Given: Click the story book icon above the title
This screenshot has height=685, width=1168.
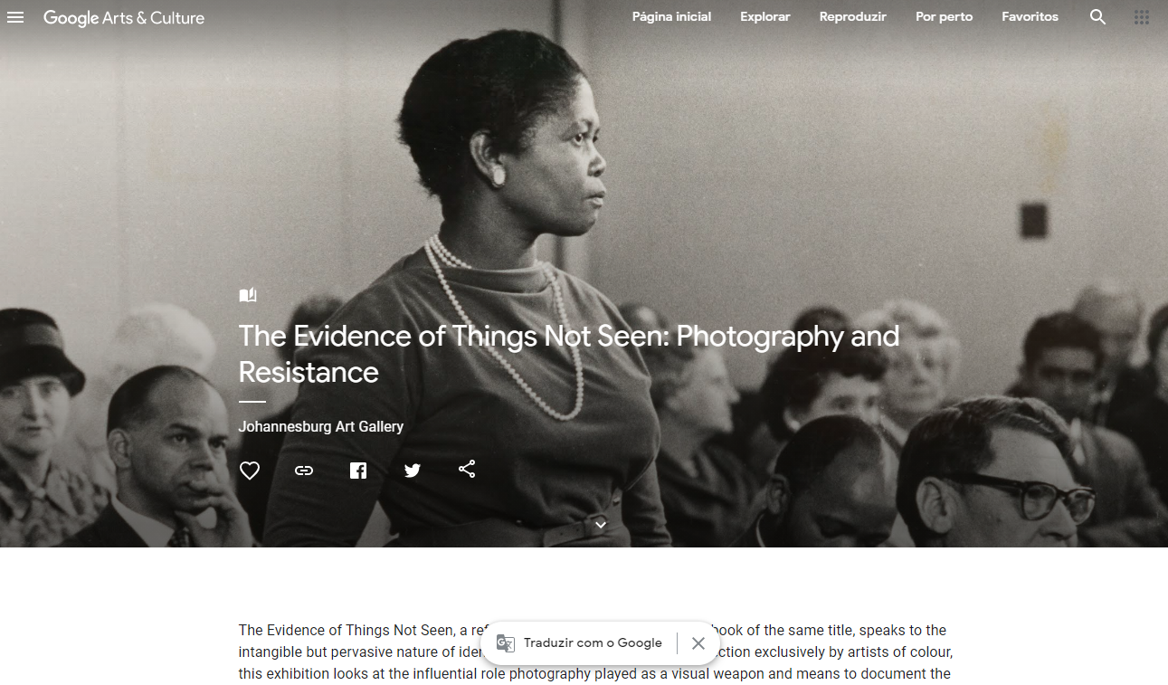Looking at the screenshot, I should (248, 295).
